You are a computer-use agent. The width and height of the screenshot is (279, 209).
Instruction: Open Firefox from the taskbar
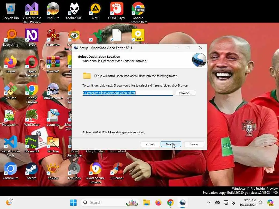click(158, 202)
